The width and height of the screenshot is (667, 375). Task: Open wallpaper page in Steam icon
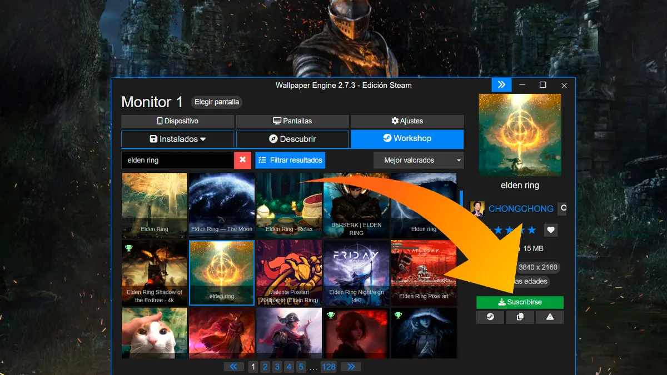(x=490, y=317)
